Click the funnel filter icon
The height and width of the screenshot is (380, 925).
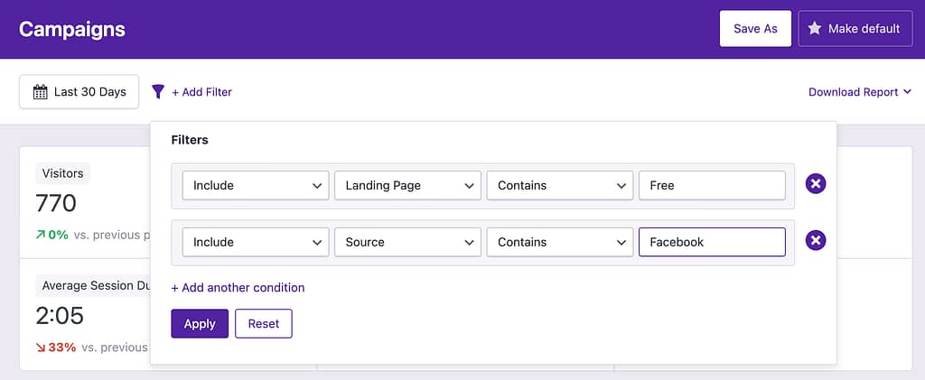[158, 92]
